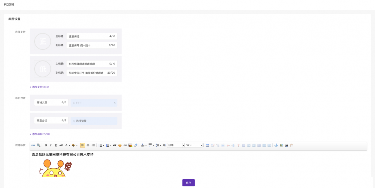This screenshot has width=375, height=188.
Task: Center align the text
Action: click(88, 145)
